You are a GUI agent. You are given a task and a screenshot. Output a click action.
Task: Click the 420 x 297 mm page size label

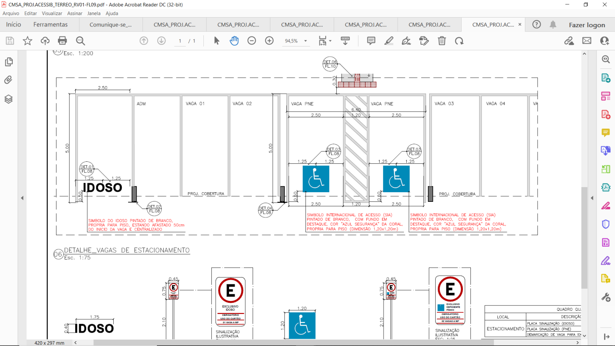[x=49, y=343]
